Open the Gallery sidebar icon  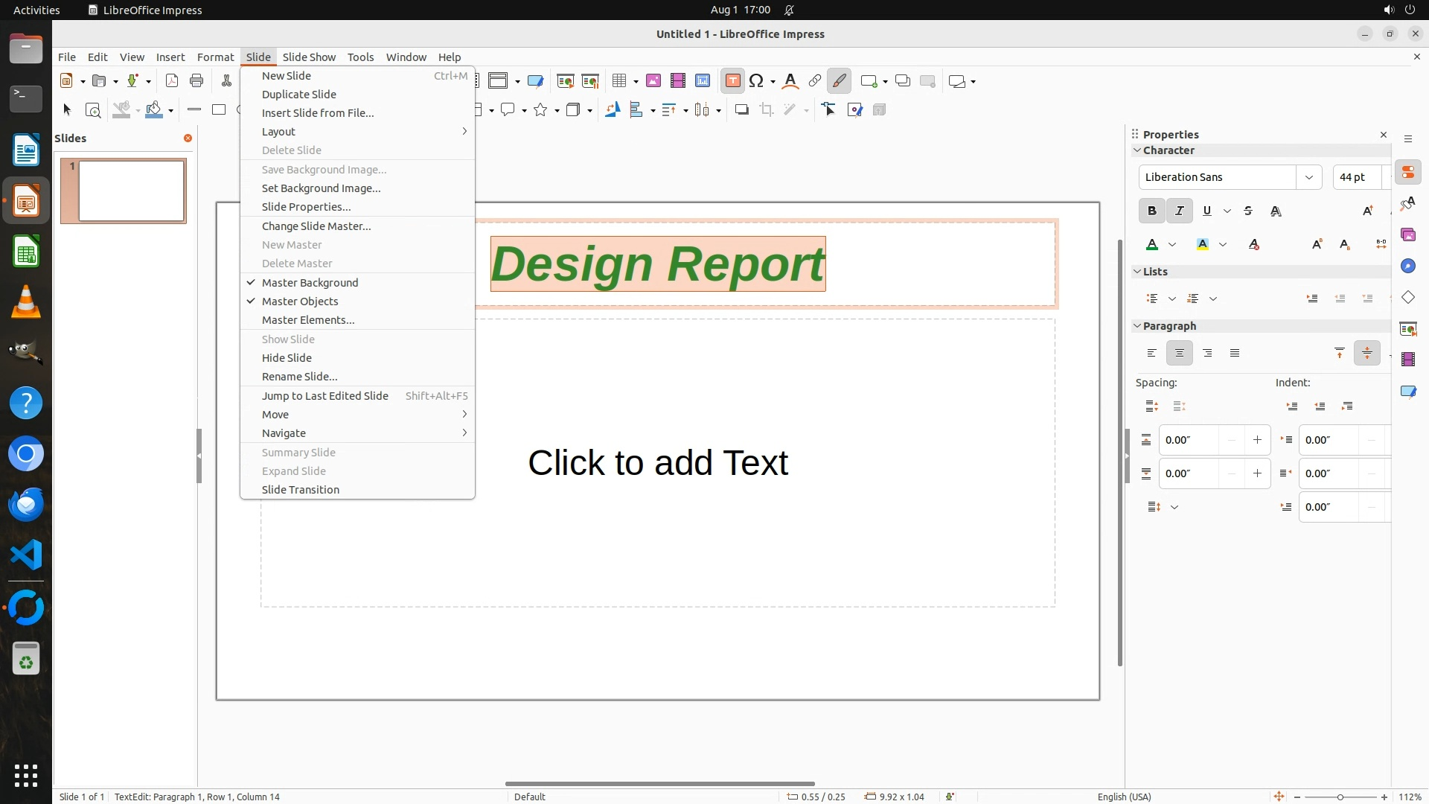pos(1407,235)
